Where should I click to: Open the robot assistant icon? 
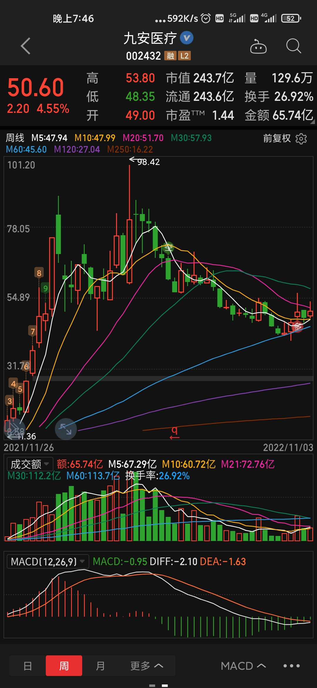point(258,46)
